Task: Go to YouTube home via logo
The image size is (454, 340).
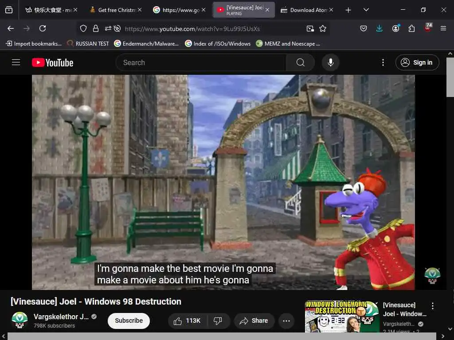Action: click(x=52, y=62)
